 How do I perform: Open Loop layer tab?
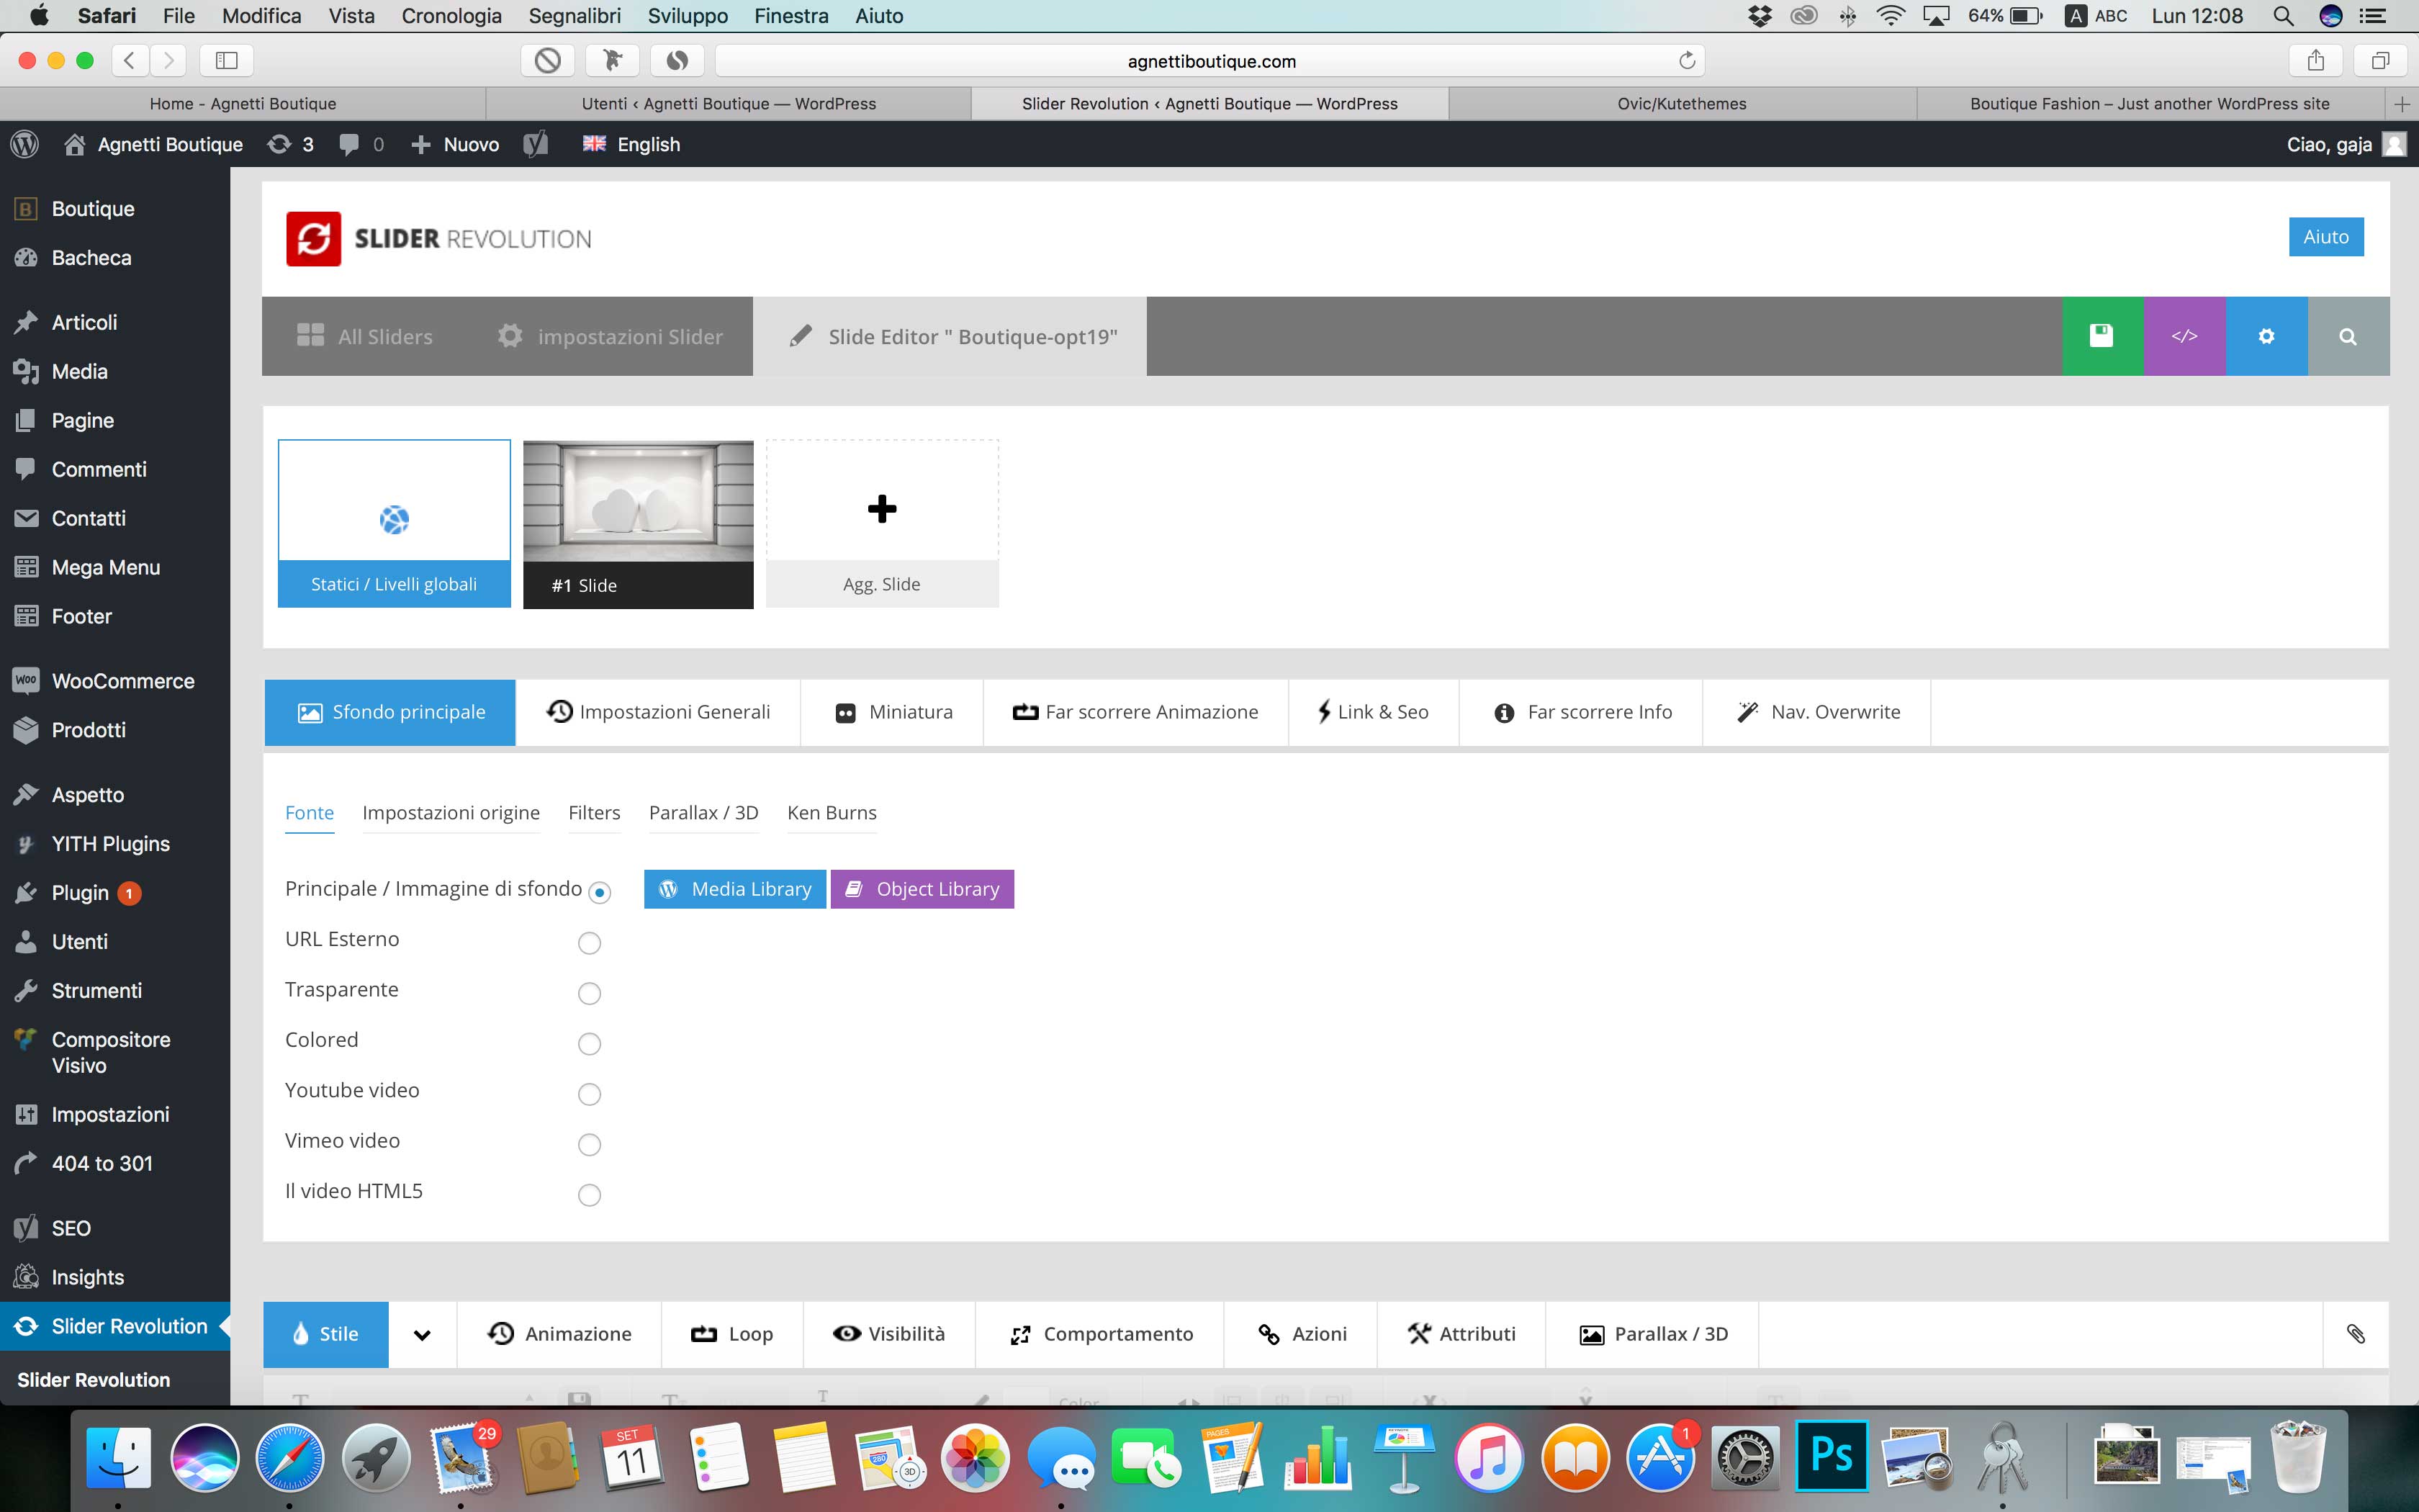tap(731, 1334)
